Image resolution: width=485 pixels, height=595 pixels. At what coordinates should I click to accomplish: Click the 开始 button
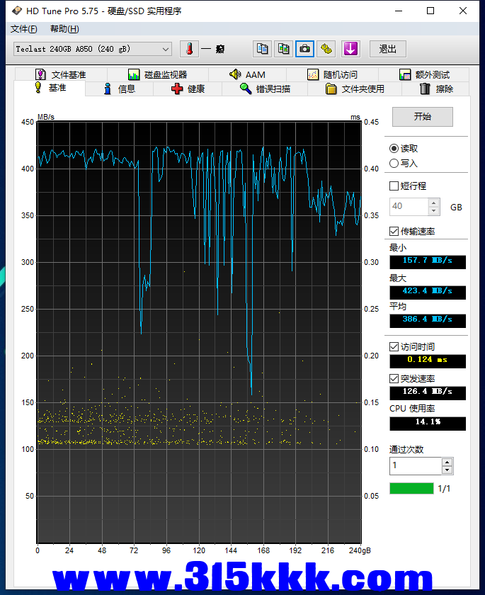point(423,116)
